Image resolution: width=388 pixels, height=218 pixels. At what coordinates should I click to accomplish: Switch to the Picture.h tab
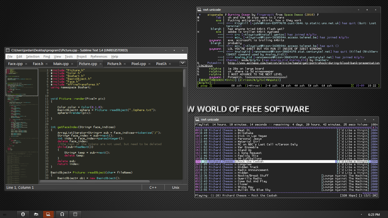coord(114,64)
